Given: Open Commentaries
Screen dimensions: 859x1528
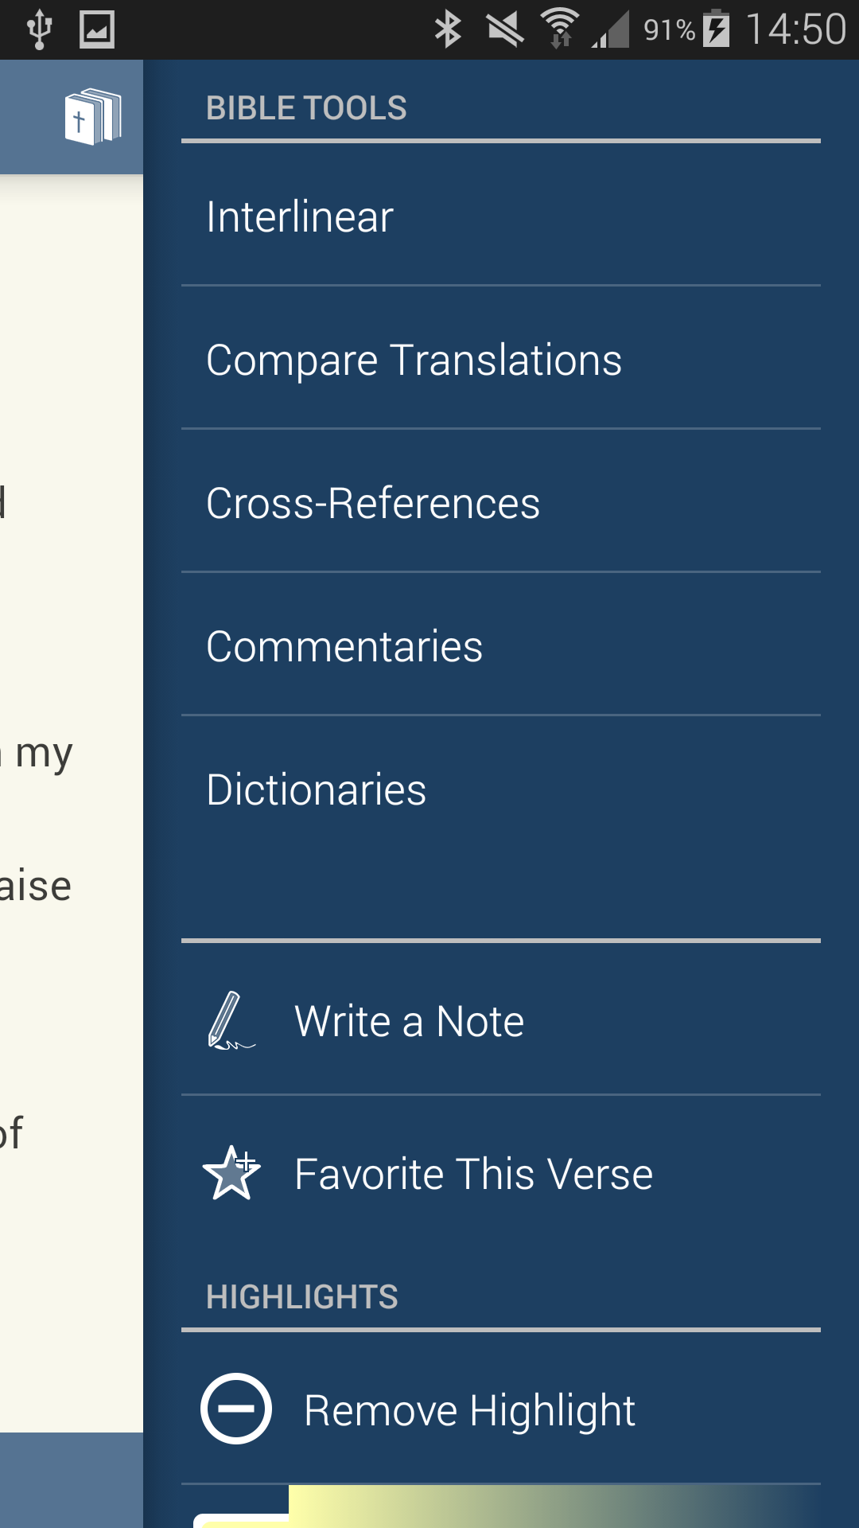Looking at the screenshot, I should 344,646.
